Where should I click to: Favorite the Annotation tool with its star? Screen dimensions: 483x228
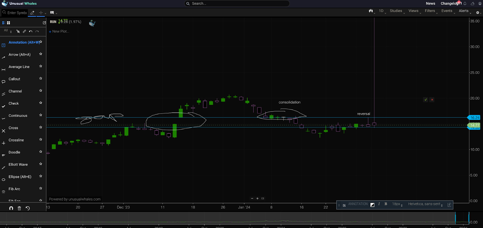41,42
